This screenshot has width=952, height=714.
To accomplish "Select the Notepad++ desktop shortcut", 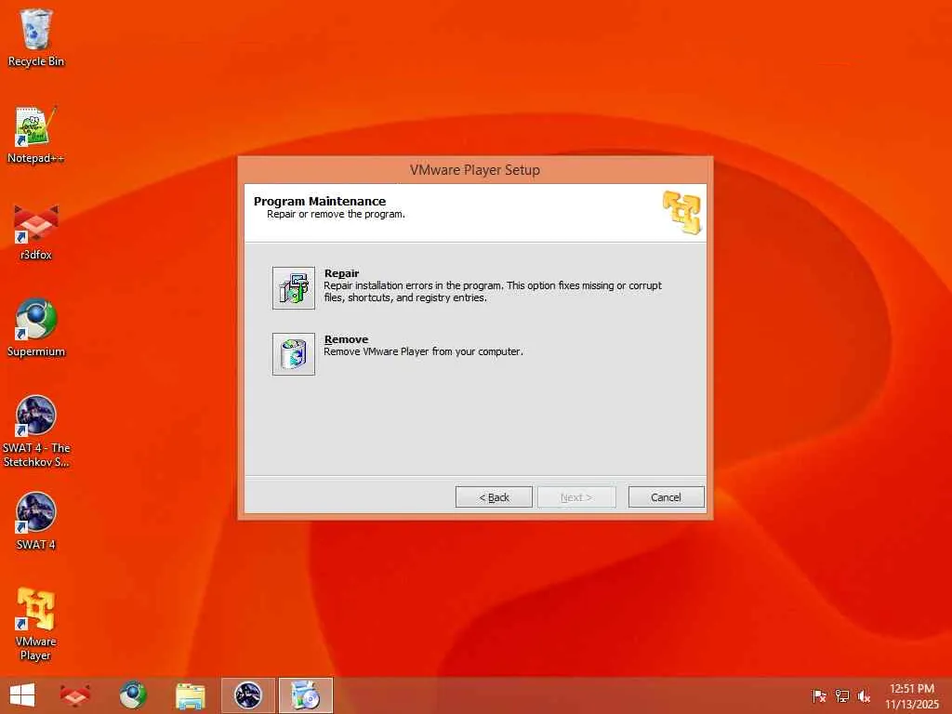I will (x=36, y=135).
